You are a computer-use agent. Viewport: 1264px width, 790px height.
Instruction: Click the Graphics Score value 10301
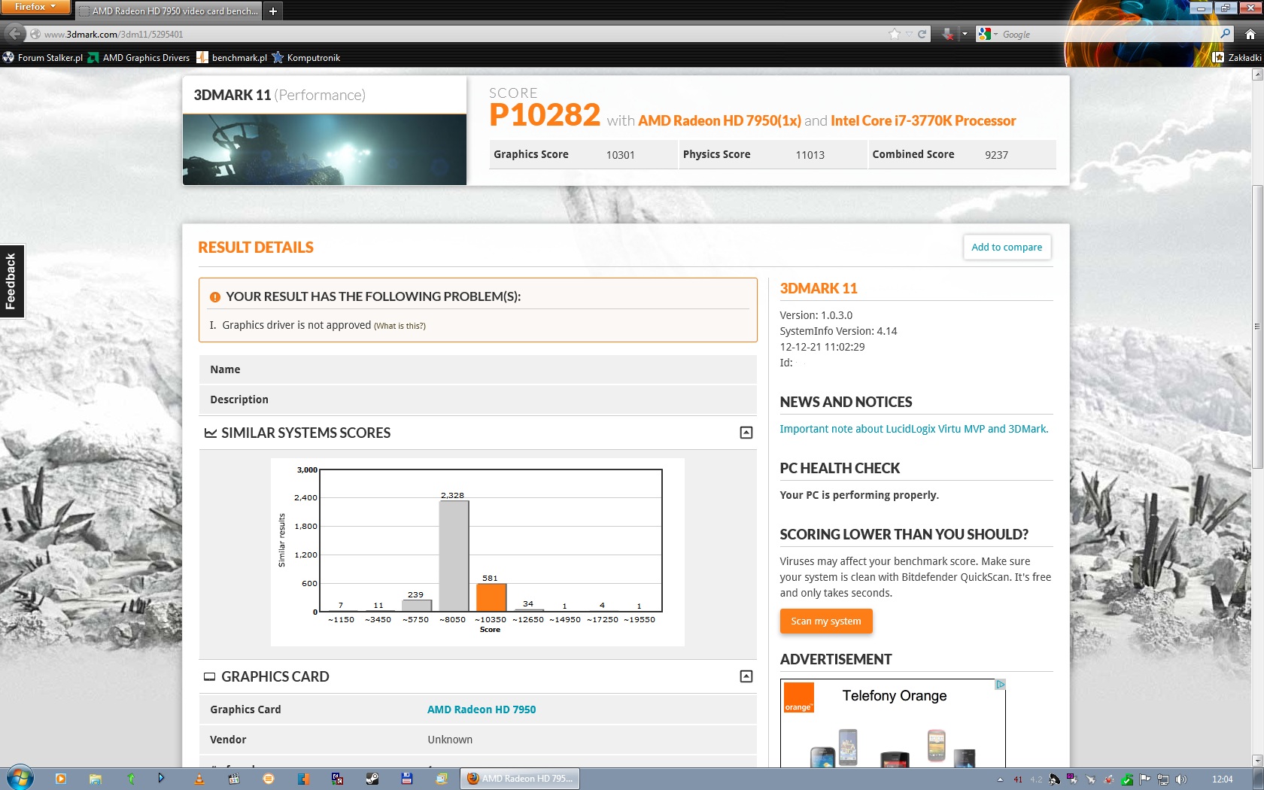(x=621, y=155)
